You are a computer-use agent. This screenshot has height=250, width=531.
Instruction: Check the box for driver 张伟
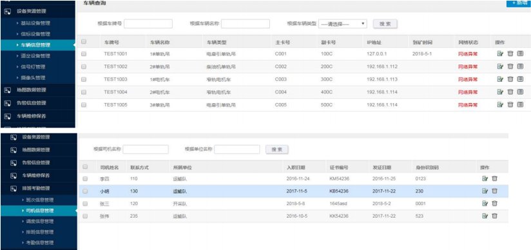coord(85,216)
